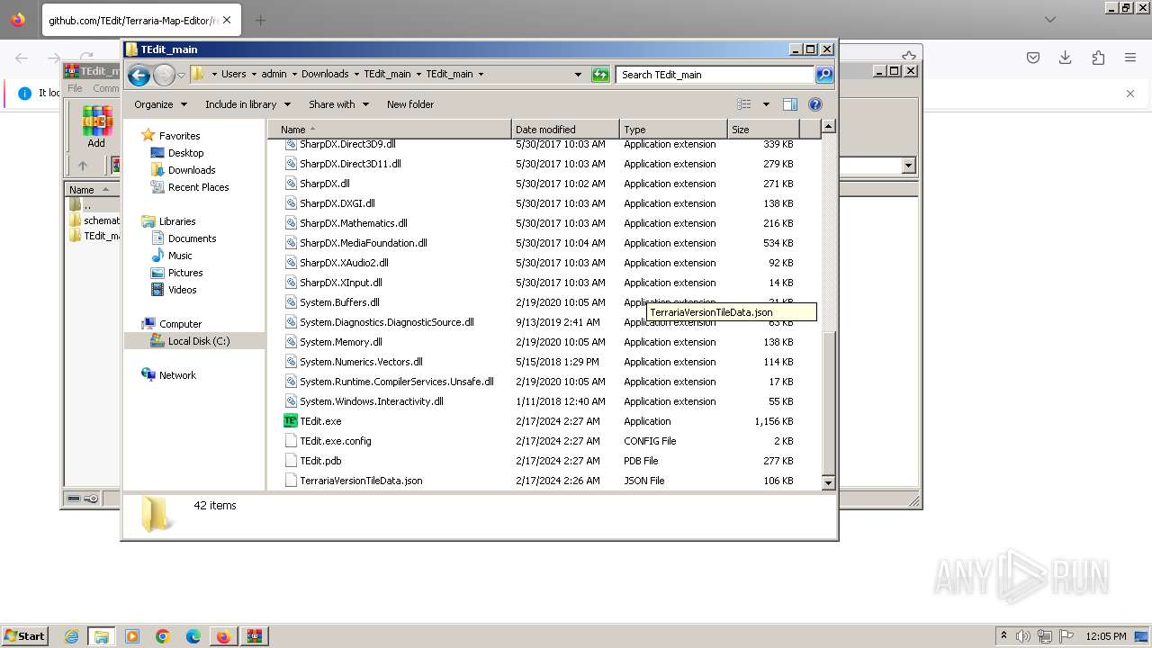Screen dimensions: 1152x648
Task: Click admin in the address breadcrumb
Action: click(274, 75)
